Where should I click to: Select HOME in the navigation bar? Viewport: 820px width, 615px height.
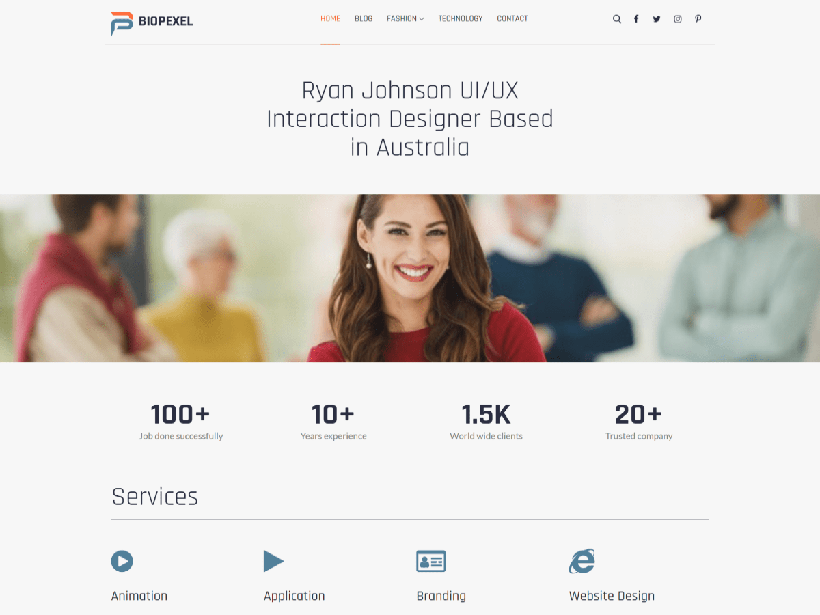(x=330, y=19)
